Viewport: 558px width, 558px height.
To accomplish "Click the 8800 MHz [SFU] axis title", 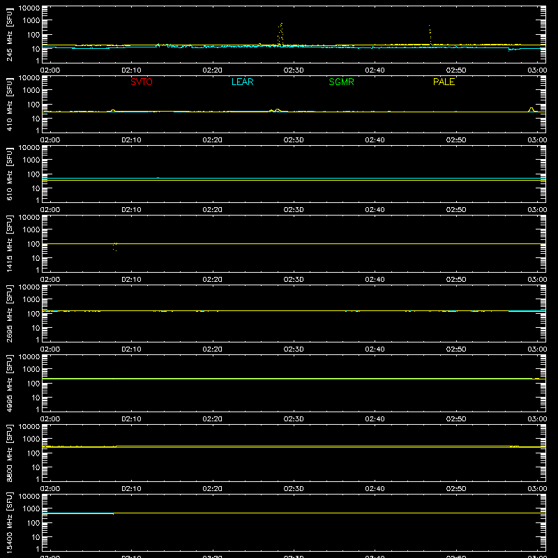I will (9, 453).
